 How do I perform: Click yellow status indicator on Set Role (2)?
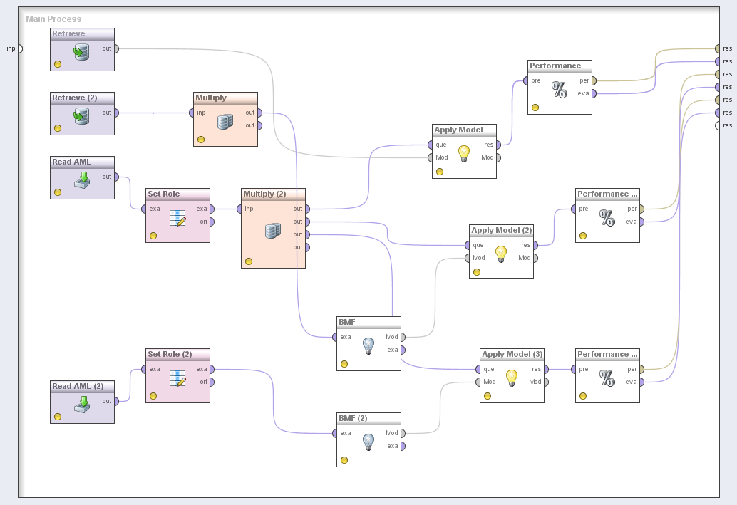coord(153,396)
